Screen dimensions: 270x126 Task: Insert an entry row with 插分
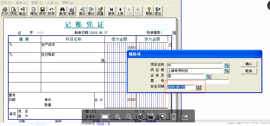click(82, 11)
